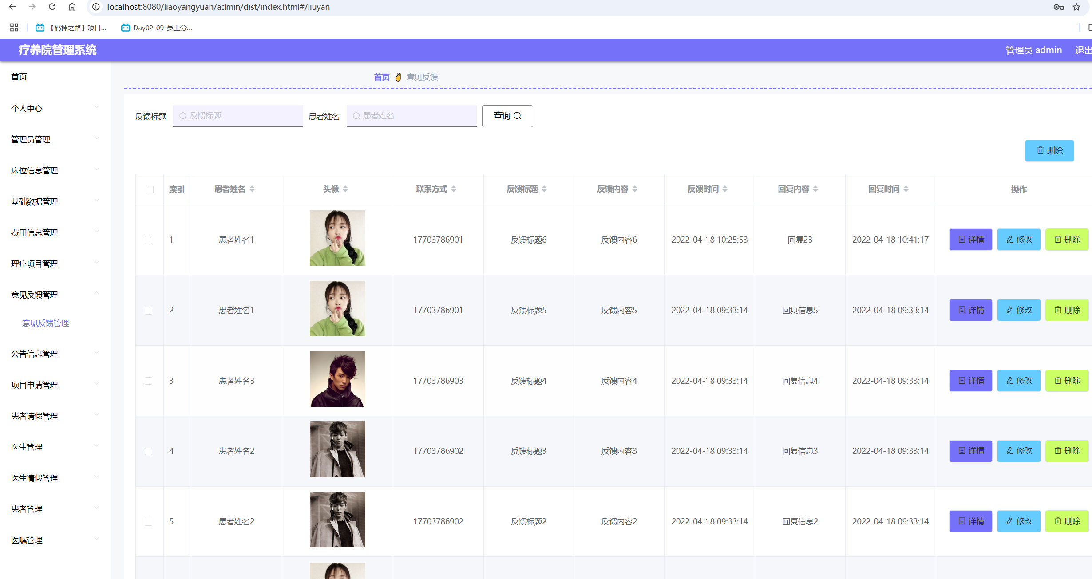Check the checkbox for row 5
The width and height of the screenshot is (1092, 579).
pyautogui.click(x=149, y=521)
